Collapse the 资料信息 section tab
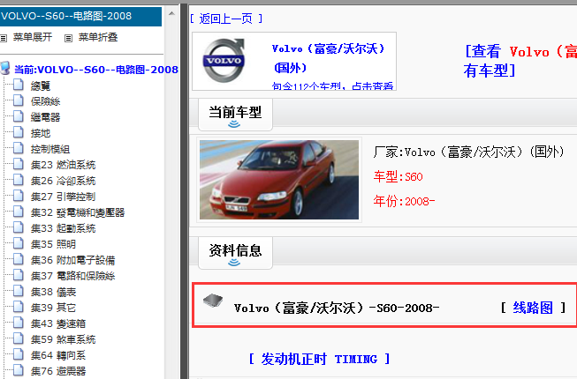The width and height of the screenshot is (577, 379). 235,253
